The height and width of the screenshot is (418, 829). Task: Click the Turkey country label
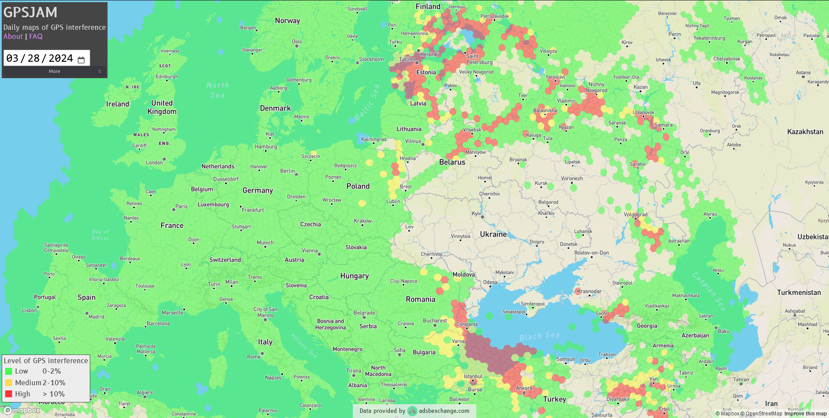(x=554, y=399)
